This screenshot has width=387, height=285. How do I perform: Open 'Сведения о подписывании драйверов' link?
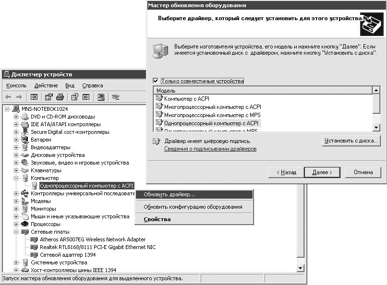pos(210,149)
